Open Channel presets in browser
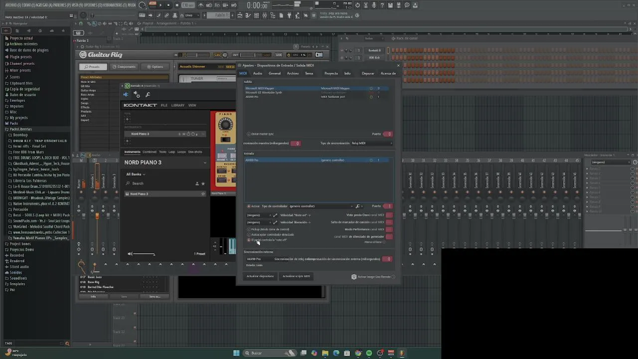 (22, 64)
